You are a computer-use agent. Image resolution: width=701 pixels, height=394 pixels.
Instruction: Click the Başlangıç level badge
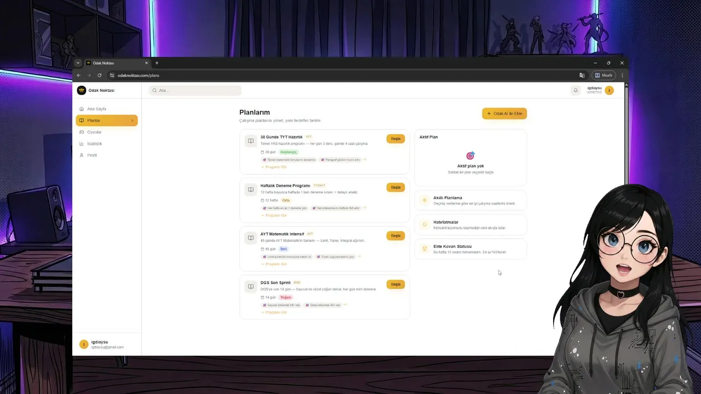coord(288,152)
